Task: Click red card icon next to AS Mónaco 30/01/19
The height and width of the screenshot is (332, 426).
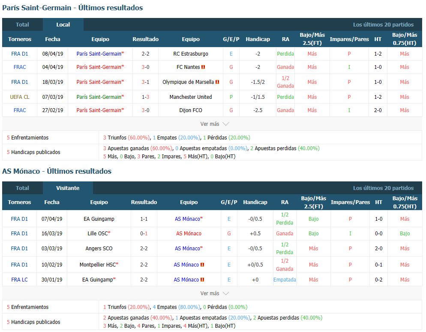Action: pyautogui.click(x=202, y=280)
